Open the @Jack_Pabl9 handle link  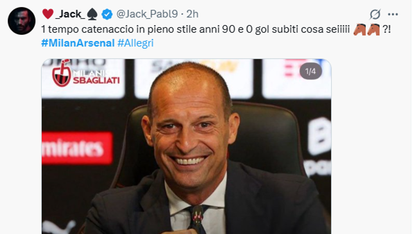tap(147, 14)
